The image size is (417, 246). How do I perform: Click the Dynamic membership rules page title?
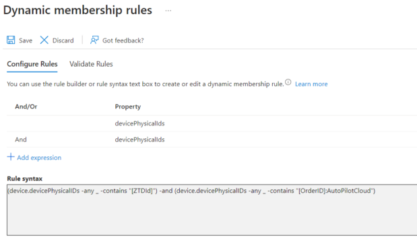click(77, 10)
